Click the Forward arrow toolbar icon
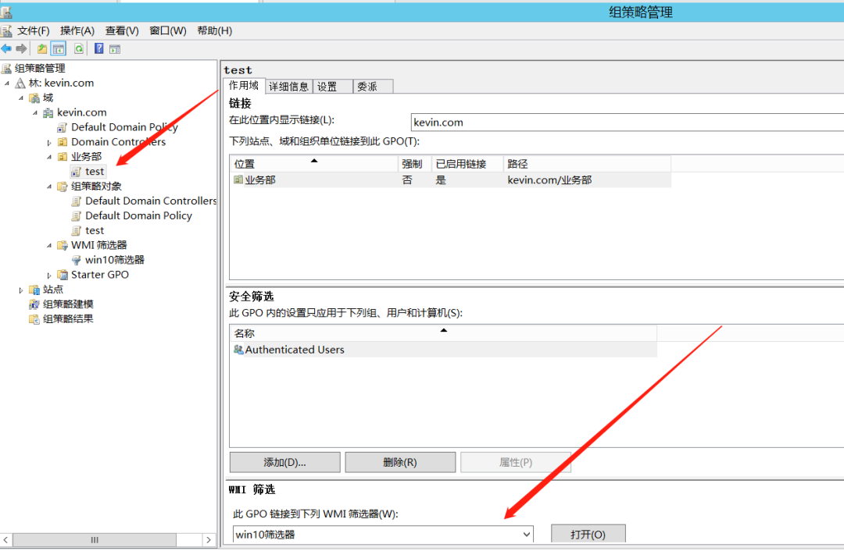 point(22,49)
